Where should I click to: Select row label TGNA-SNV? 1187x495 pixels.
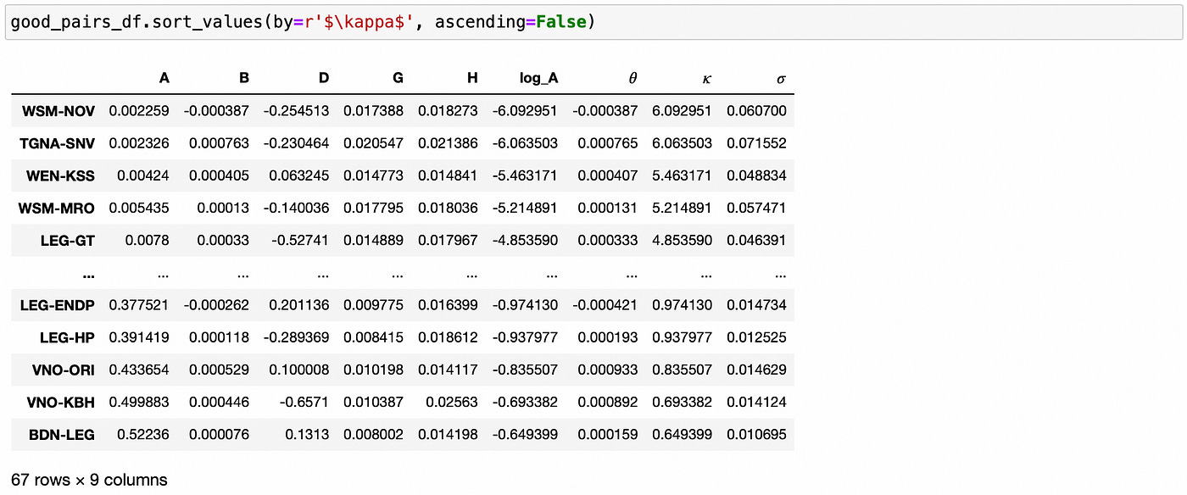[x=58, y=143]
